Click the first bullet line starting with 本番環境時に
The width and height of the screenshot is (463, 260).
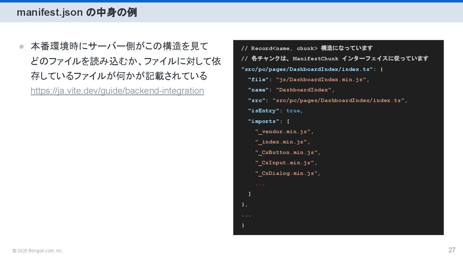pos(119,46)
